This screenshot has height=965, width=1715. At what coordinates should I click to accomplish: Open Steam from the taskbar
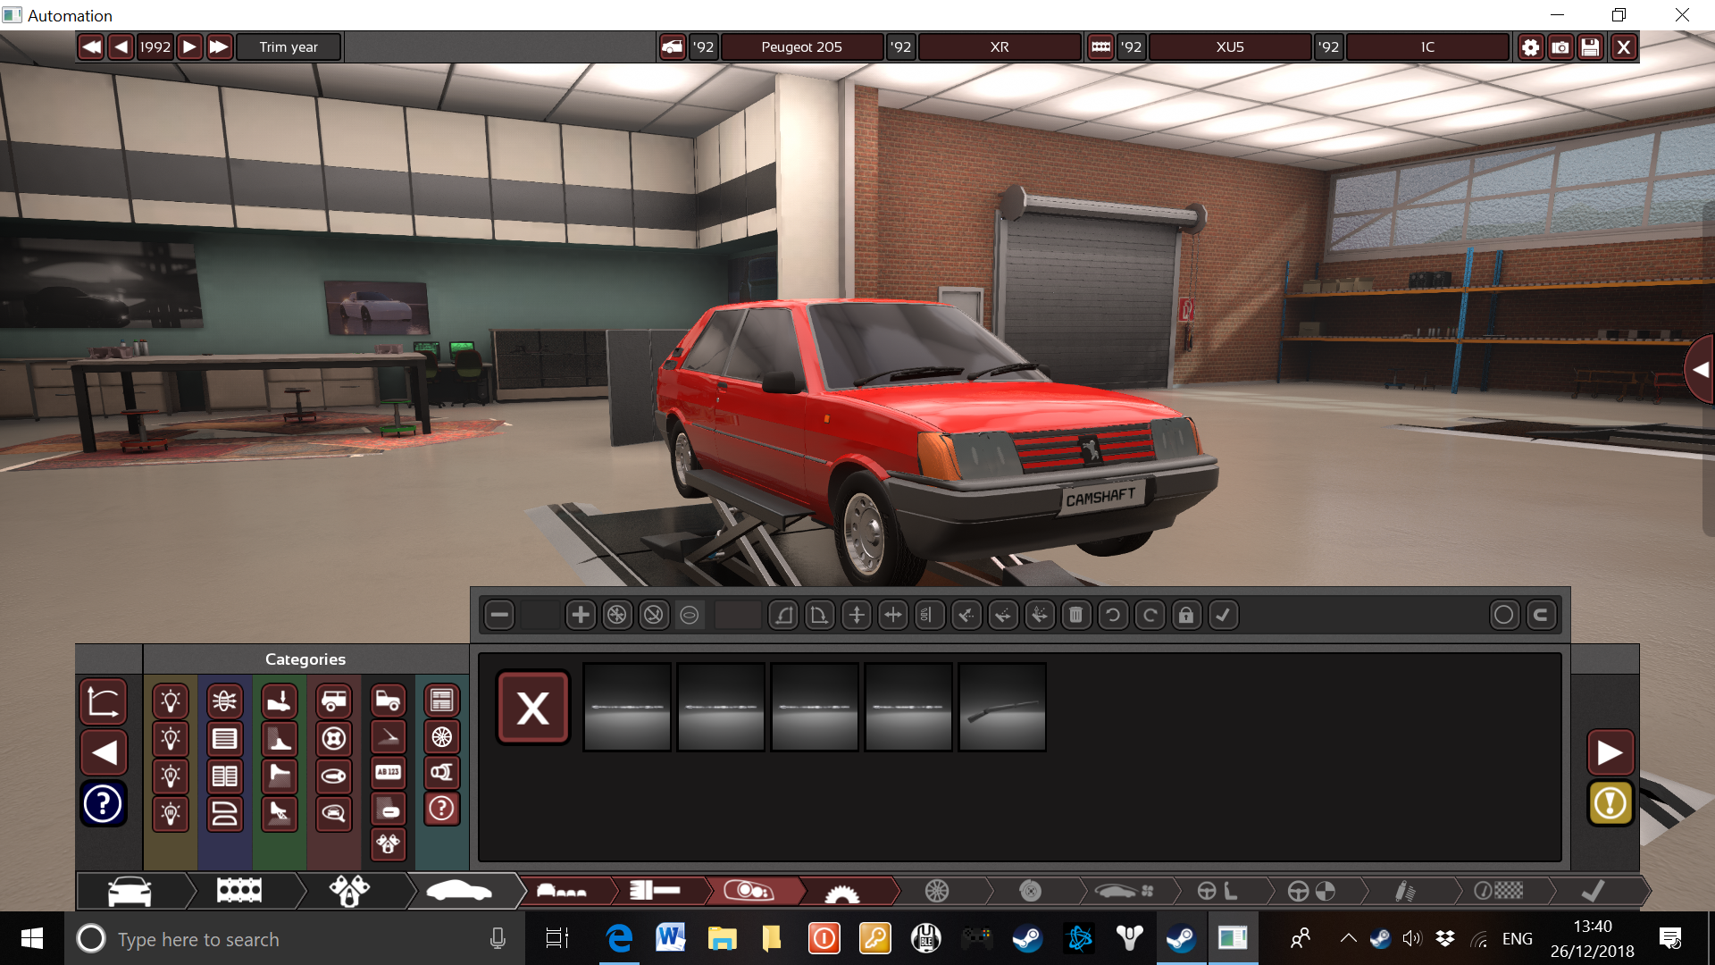coord(1027,938)
